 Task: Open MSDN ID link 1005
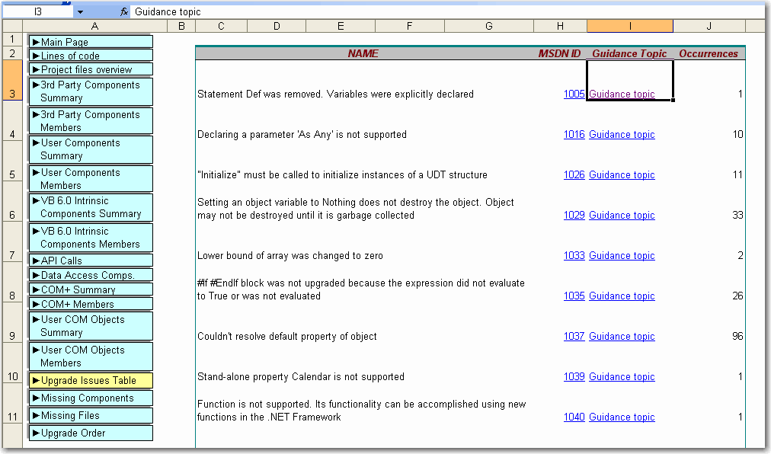tap(574, 94)
